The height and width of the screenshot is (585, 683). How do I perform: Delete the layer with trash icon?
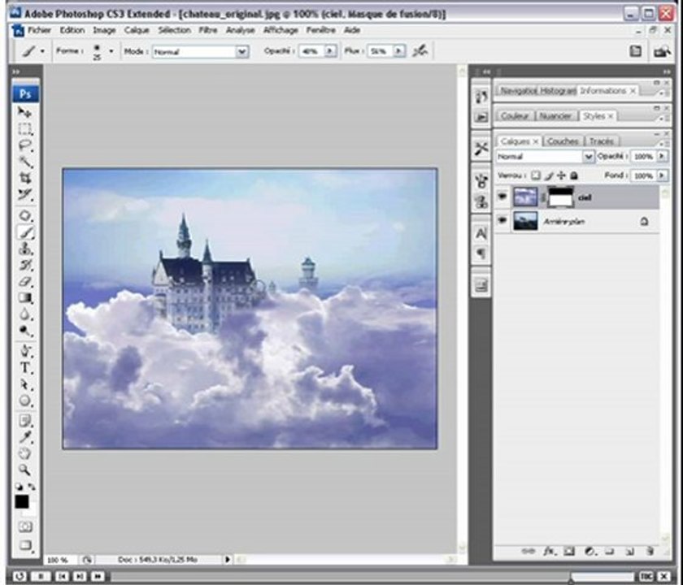(650, 552)
